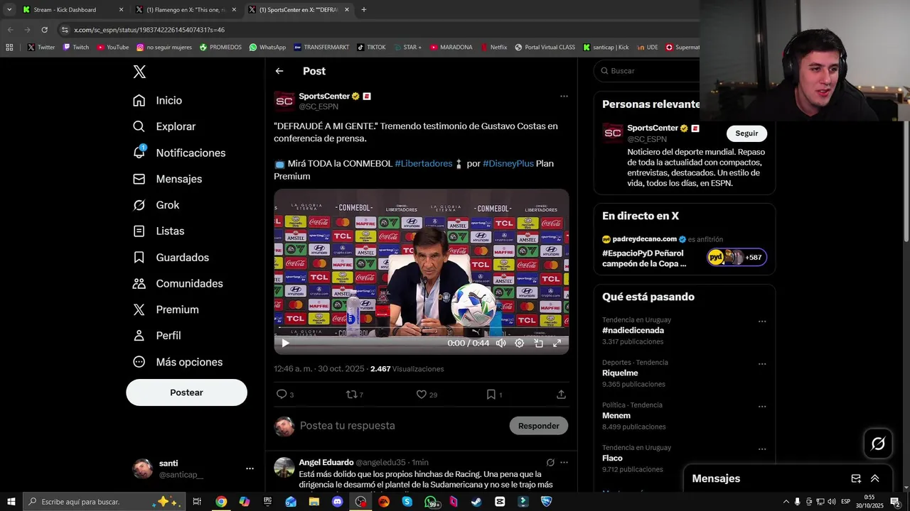Expand the Mensajes drawer
Viewport: 910px width, 511px height.
tap(874, 478)
